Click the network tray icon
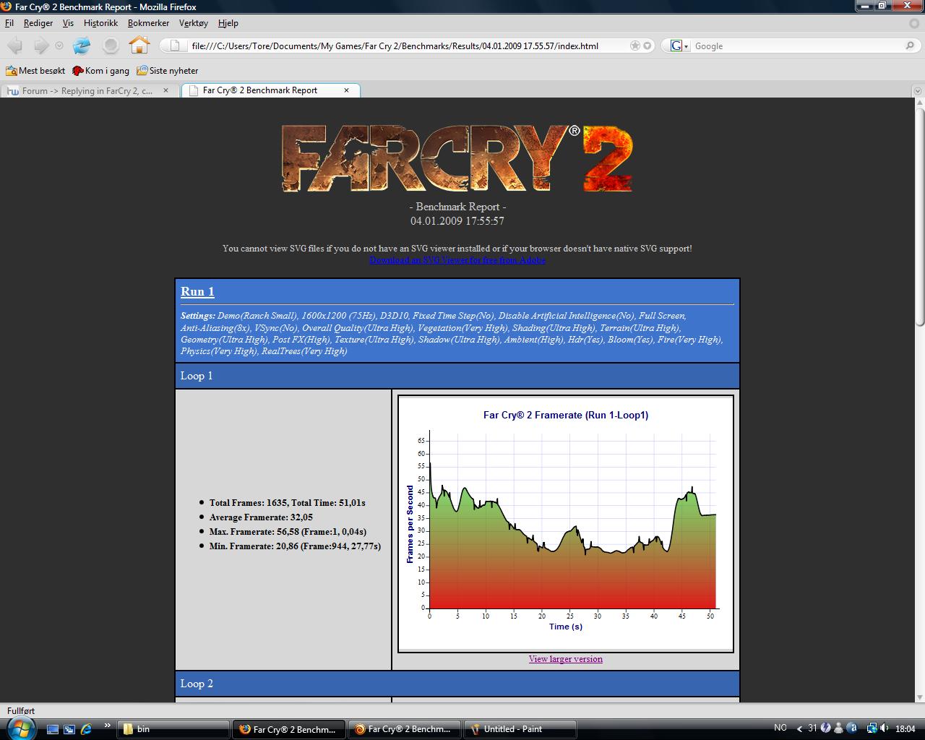 click(x=872, y=728)
